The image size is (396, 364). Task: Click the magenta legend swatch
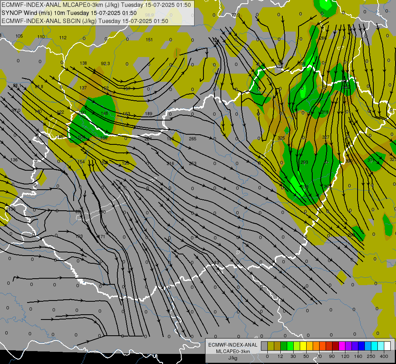[342, 346]
